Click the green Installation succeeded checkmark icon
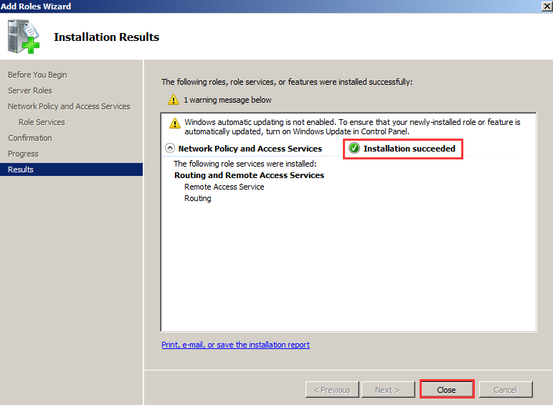Viewport: 553px width, 405px height. point(354,149)
